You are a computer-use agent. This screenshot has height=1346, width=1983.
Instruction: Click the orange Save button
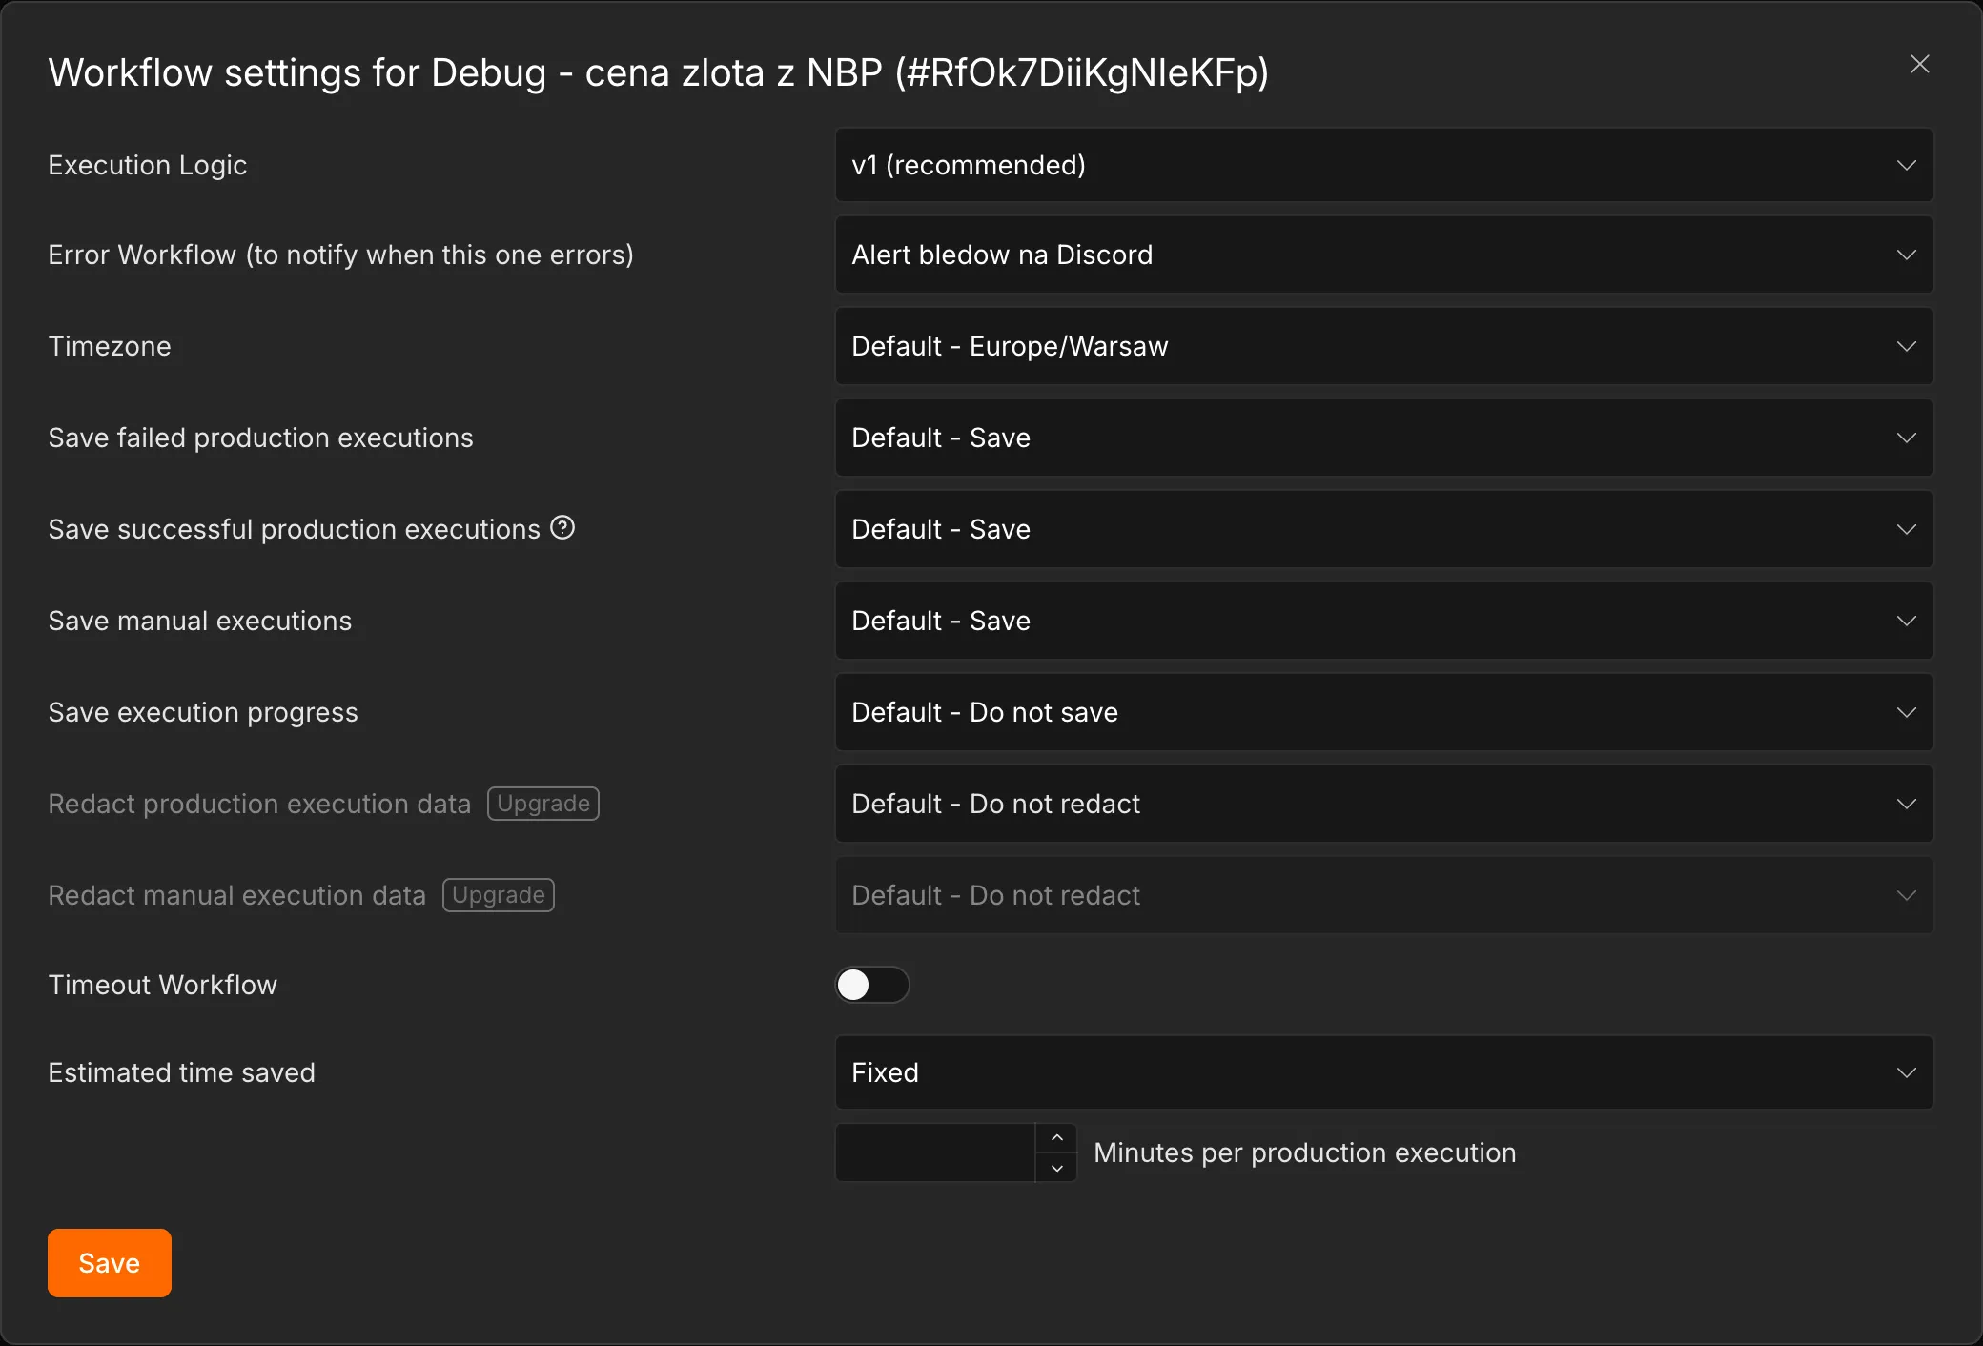coord(110,1263)
